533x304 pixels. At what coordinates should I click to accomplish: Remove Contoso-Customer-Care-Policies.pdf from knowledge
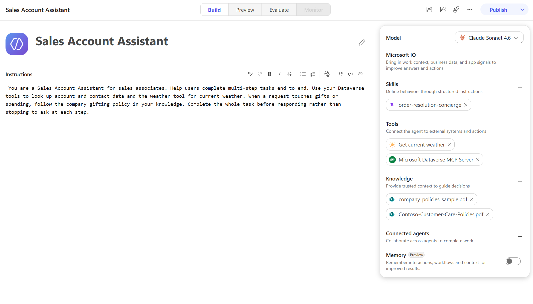pyautogui.click(x=488, y=214)
